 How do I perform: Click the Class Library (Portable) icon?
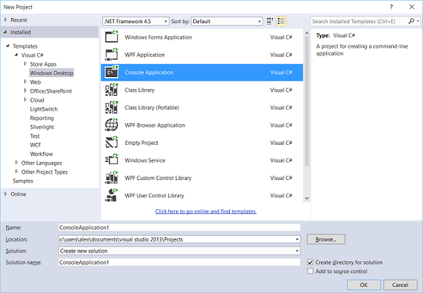point(112,108)
